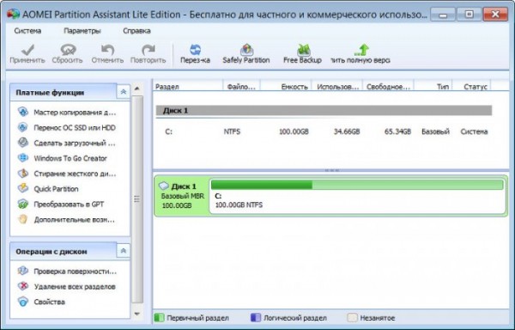515x330 pixels.
Task: Select Windows To Go Creator link
Action: (x=70, y=158)
